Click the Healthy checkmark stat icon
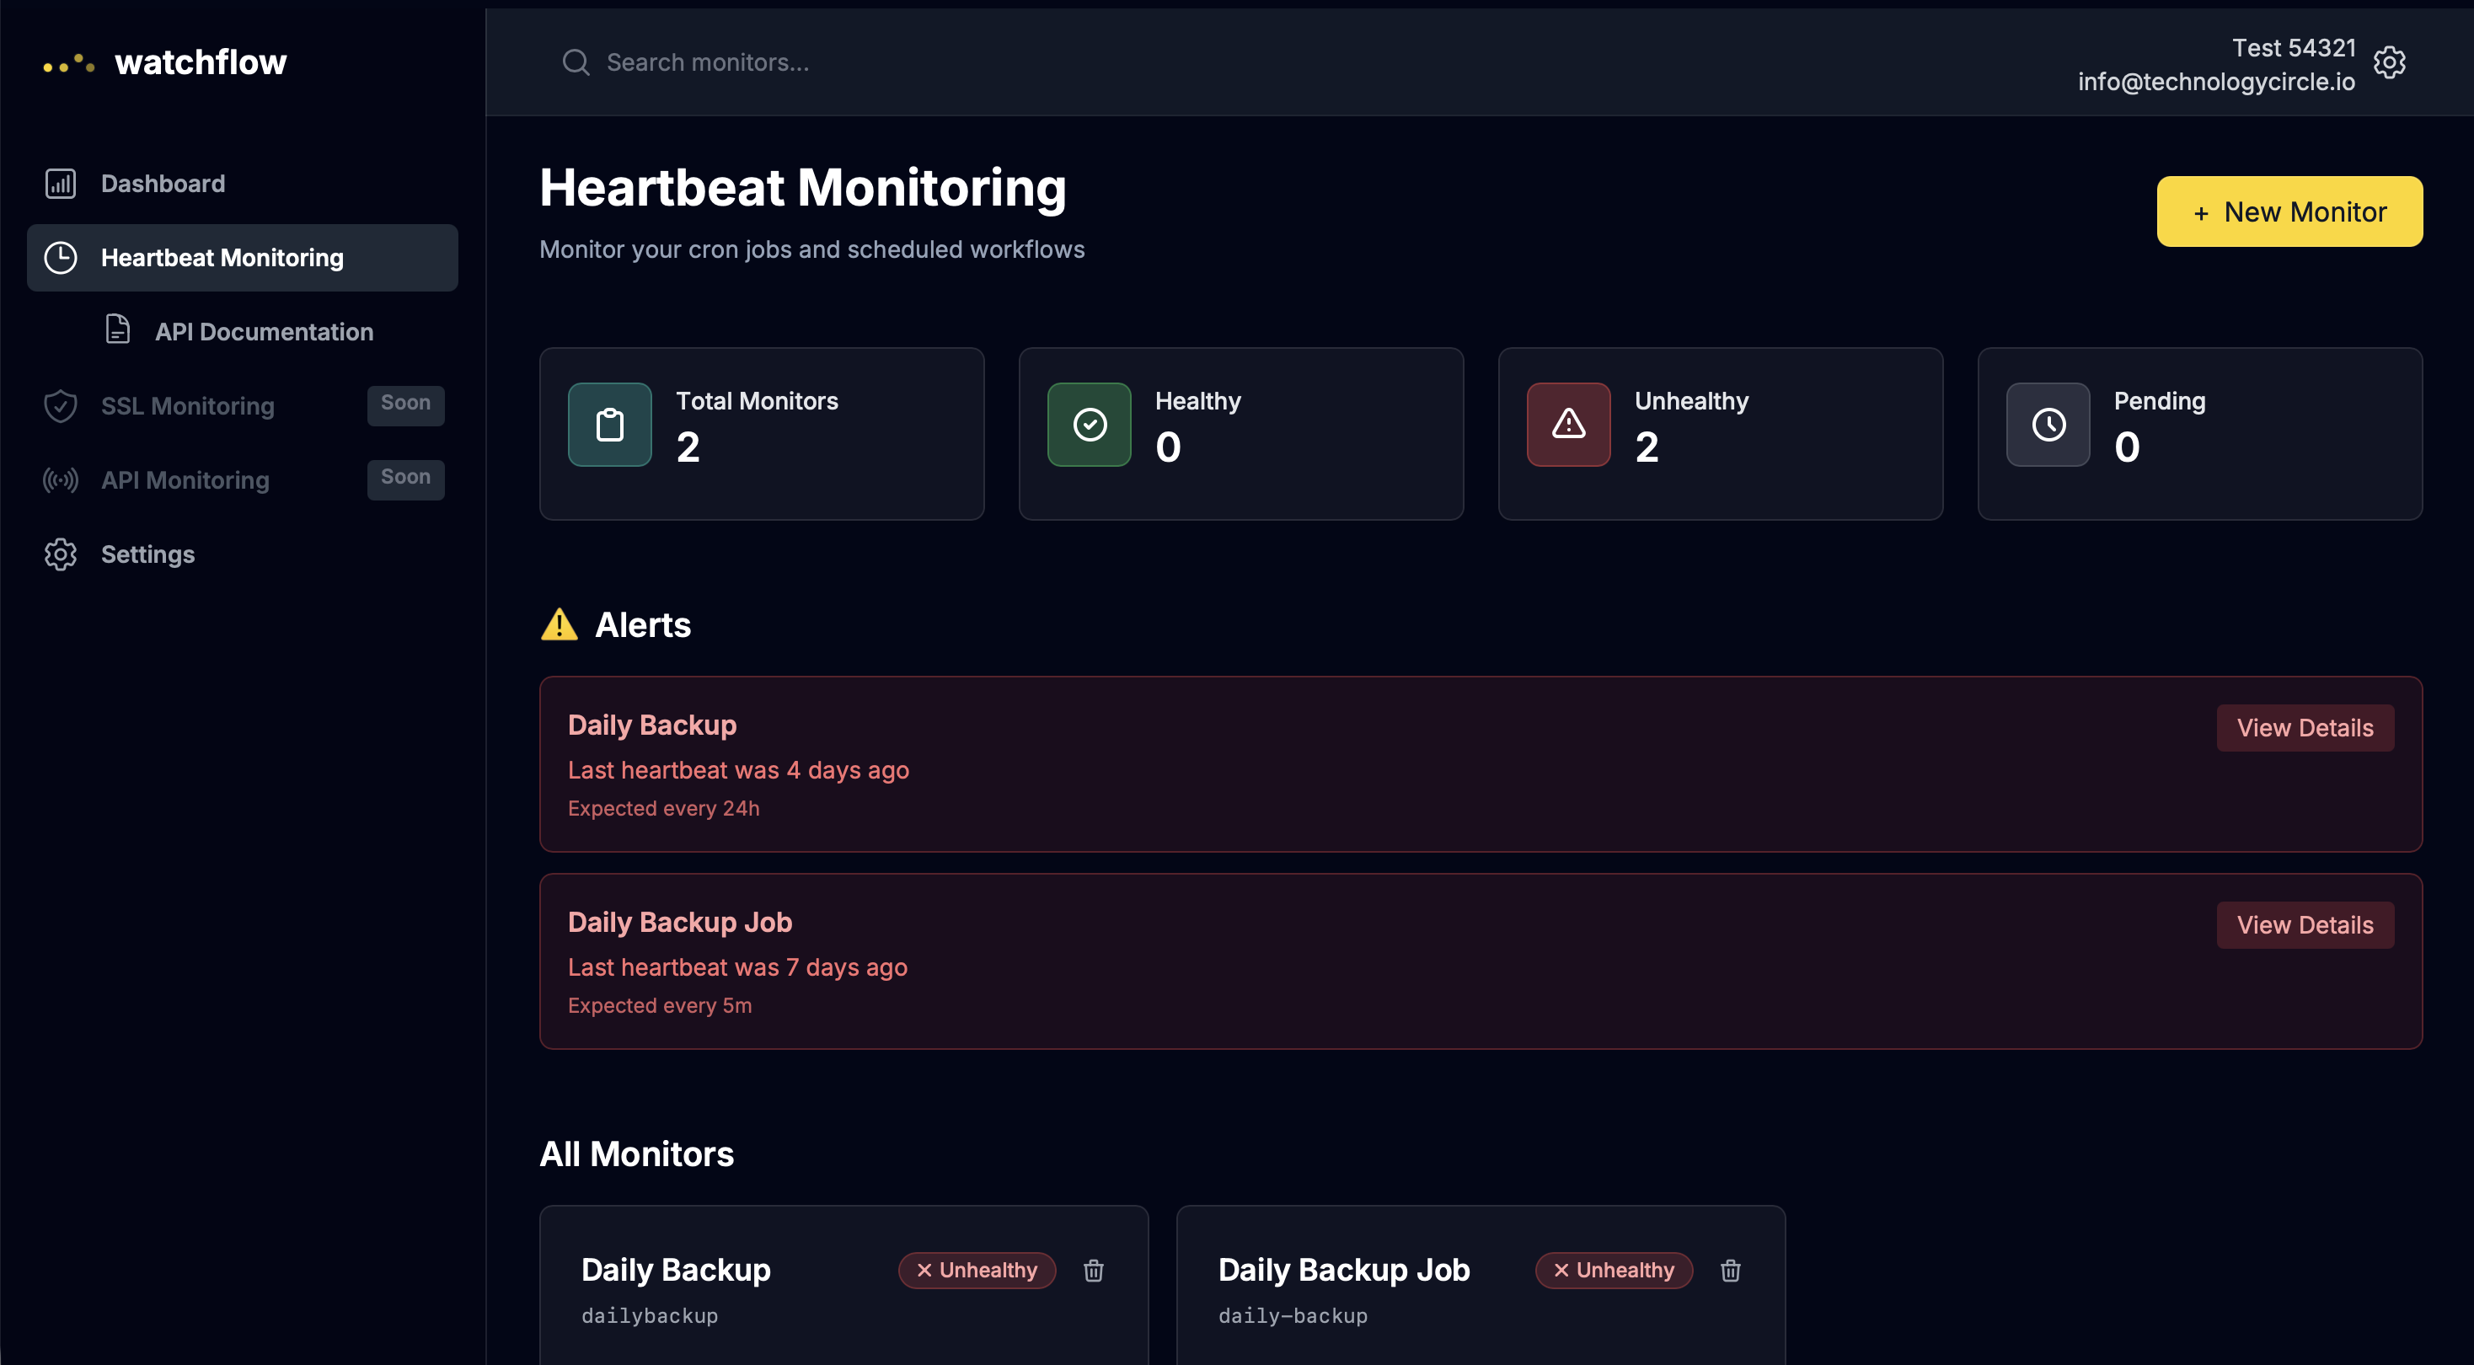Image resolution: width=2474 pixels, height=1365 pixels. pyautogui.click(x=1088, y=424)
